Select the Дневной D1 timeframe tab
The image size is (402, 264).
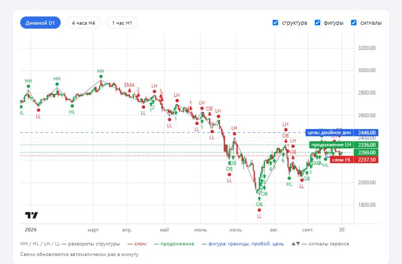pyautogui.click(x=40, y=23)
